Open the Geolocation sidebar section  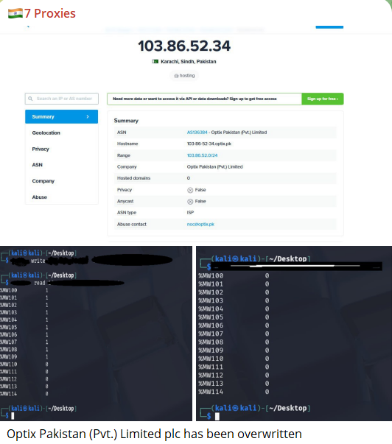[x=46, y=133]
